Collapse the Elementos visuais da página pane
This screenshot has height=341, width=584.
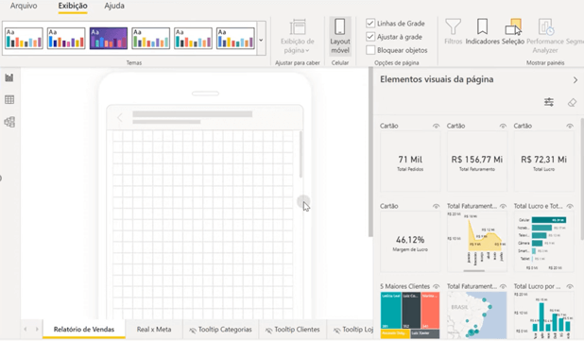coord(575,80)
